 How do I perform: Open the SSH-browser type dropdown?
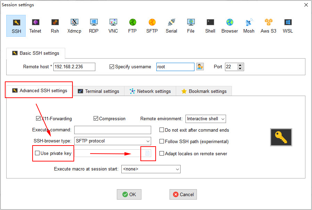point(113,141)
